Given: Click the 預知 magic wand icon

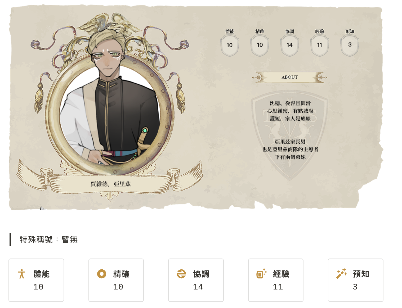Looking at the screenshot, I should coord(342,273).
